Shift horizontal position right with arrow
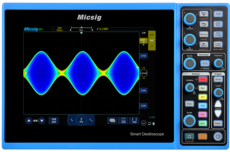Viewport: 230px width, 152px height. click(92, 30)
